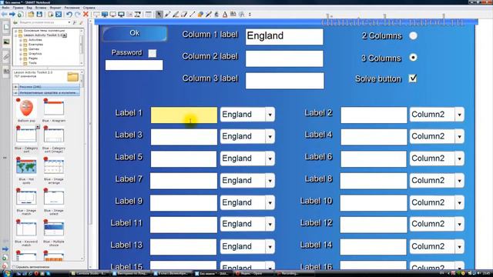Open file folder icon in toolbar
The height and width of the screenshot is (277, 493).
[31, 14]
